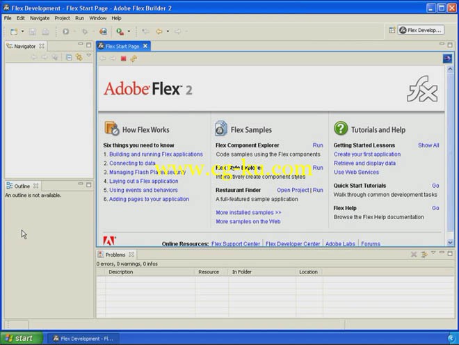459x345 pixels.
Task: Run the Flex Component Explorer sample
Action: click(318, 145)
